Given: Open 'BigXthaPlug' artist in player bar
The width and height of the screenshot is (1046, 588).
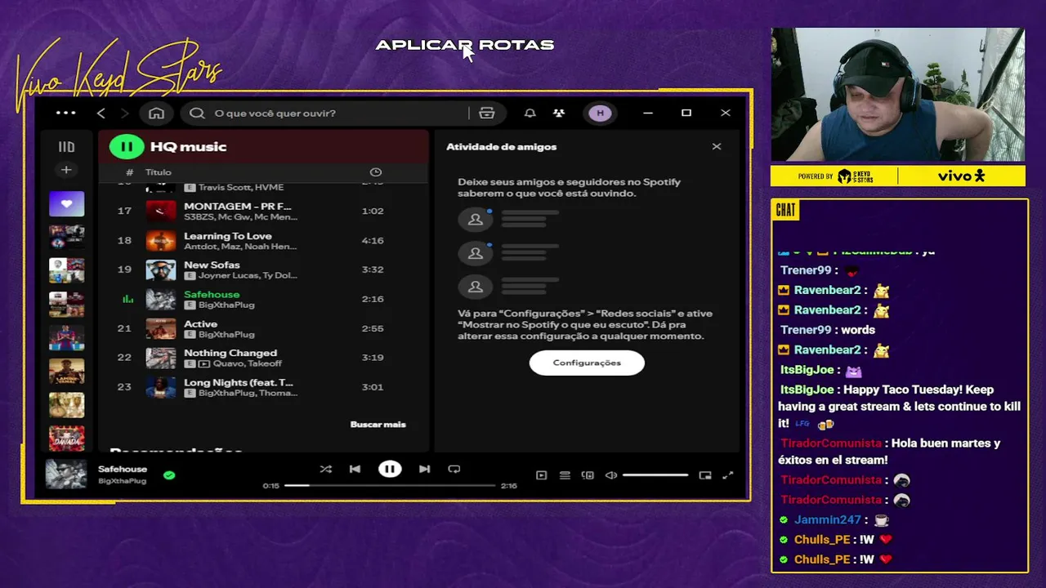Looking at the screenshot, I should pyautogui.click(x=123, y=481).
